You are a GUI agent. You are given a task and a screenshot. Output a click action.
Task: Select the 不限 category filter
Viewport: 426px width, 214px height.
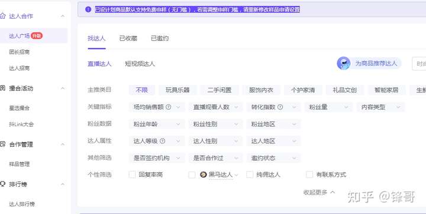tap(142, 90)
